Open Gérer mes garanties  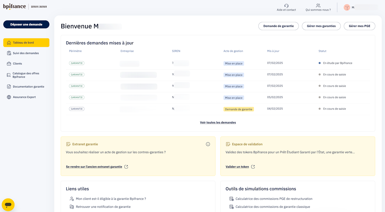[321, 26]
